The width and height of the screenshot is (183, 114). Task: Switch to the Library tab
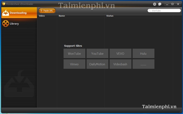coord(19,23)
